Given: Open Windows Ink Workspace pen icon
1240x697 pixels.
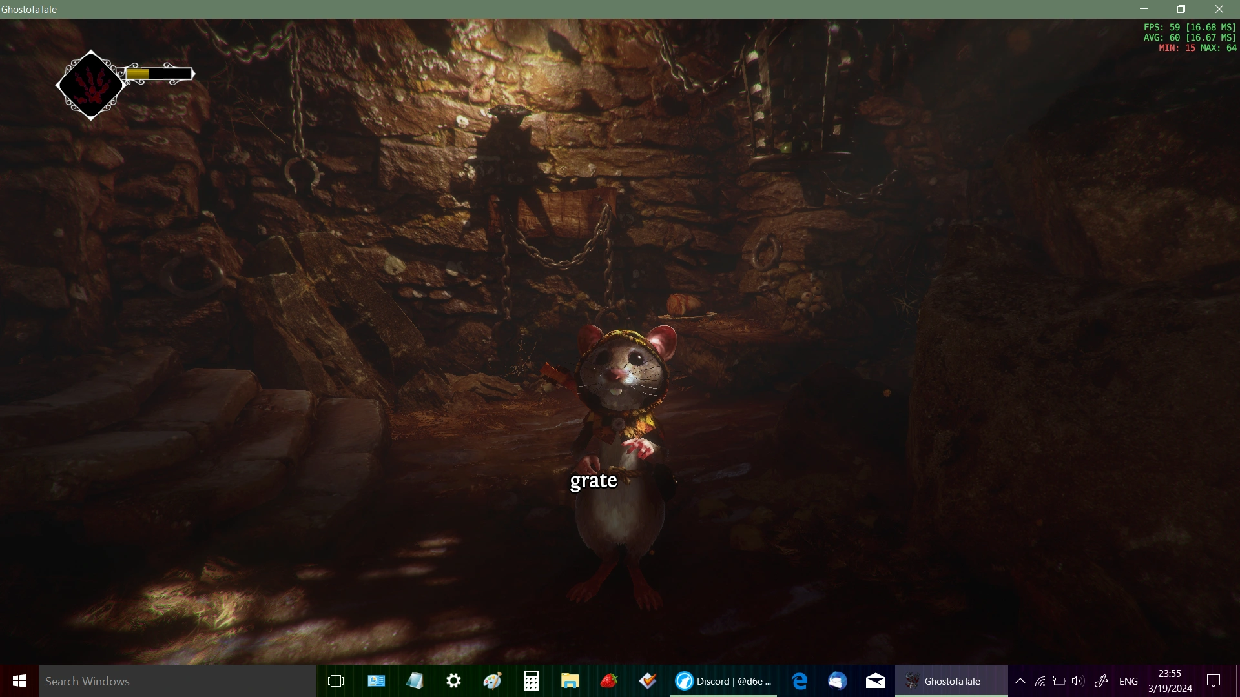Looking at the screenshot, I should tap(1102, 681).
